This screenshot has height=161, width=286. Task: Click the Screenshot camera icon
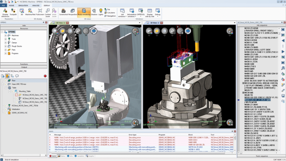[63, 11]
